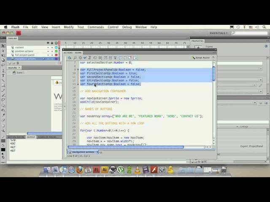Open the Essentials workspace dropdown
The height and width of the screenshot is (202, 270).
pos(219,33)
